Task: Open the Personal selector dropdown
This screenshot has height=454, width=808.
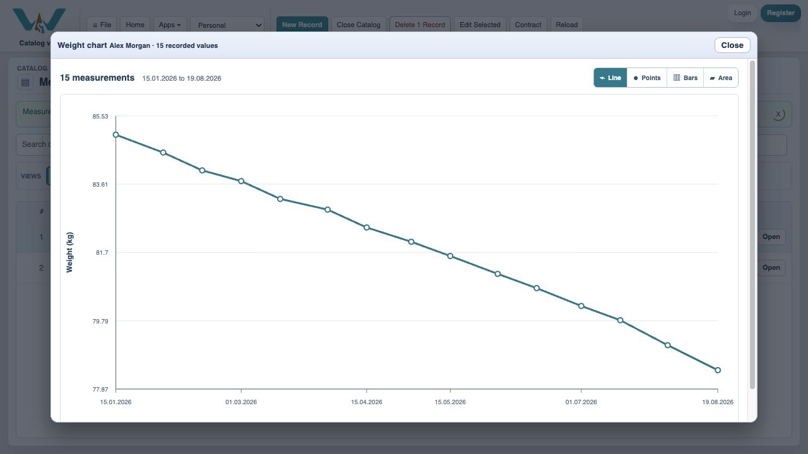Action: click(x=227, y=25)
